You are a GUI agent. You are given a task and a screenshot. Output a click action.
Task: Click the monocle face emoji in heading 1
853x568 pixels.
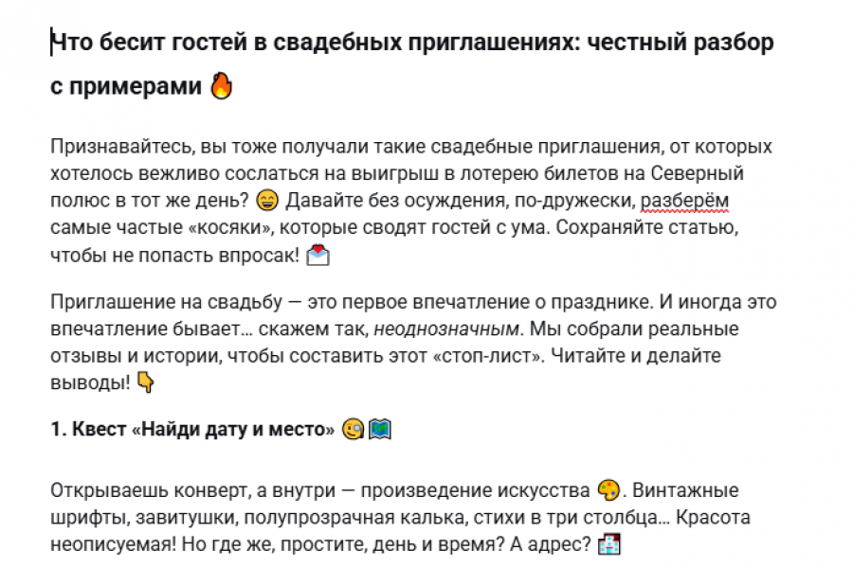[x=354, y=430]
